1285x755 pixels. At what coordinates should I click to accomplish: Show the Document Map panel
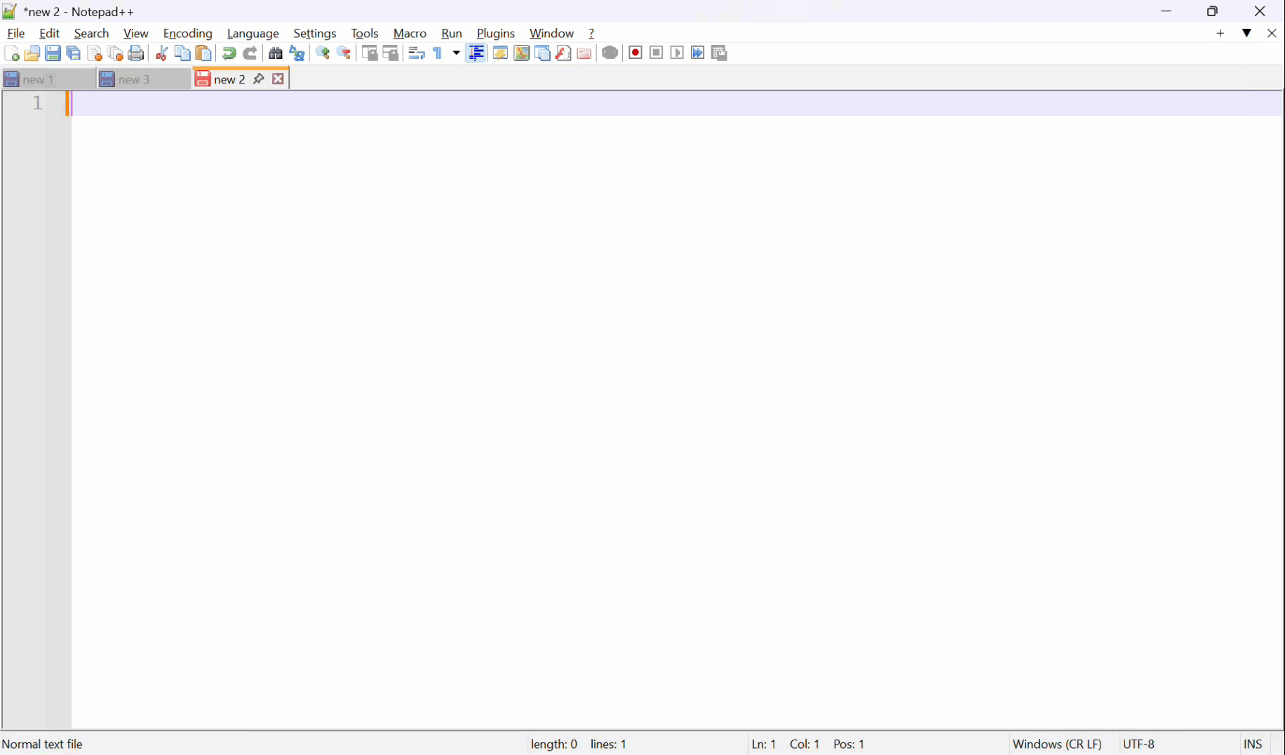[521, 53]
